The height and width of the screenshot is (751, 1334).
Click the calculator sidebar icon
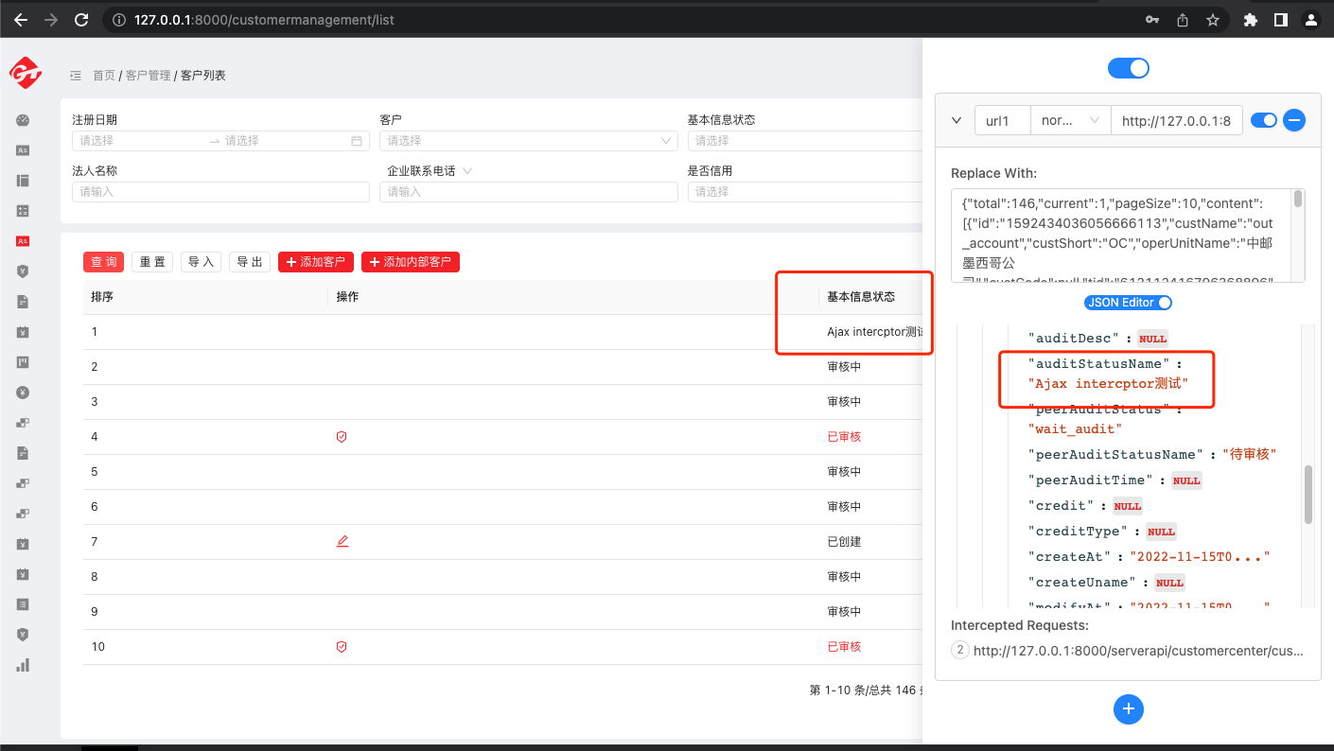[23, 211]
